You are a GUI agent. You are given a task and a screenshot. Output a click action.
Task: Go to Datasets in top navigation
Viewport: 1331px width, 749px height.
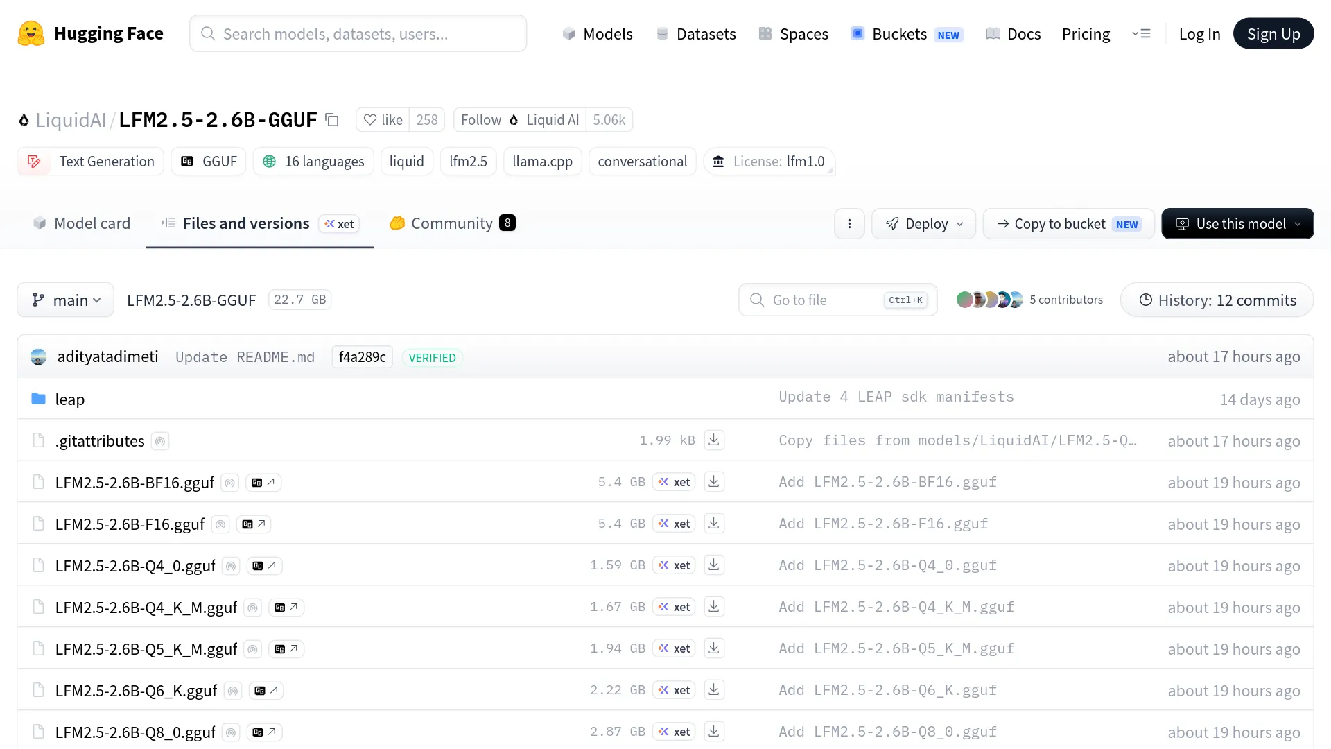pyautogui.click(x=695, y=33)
